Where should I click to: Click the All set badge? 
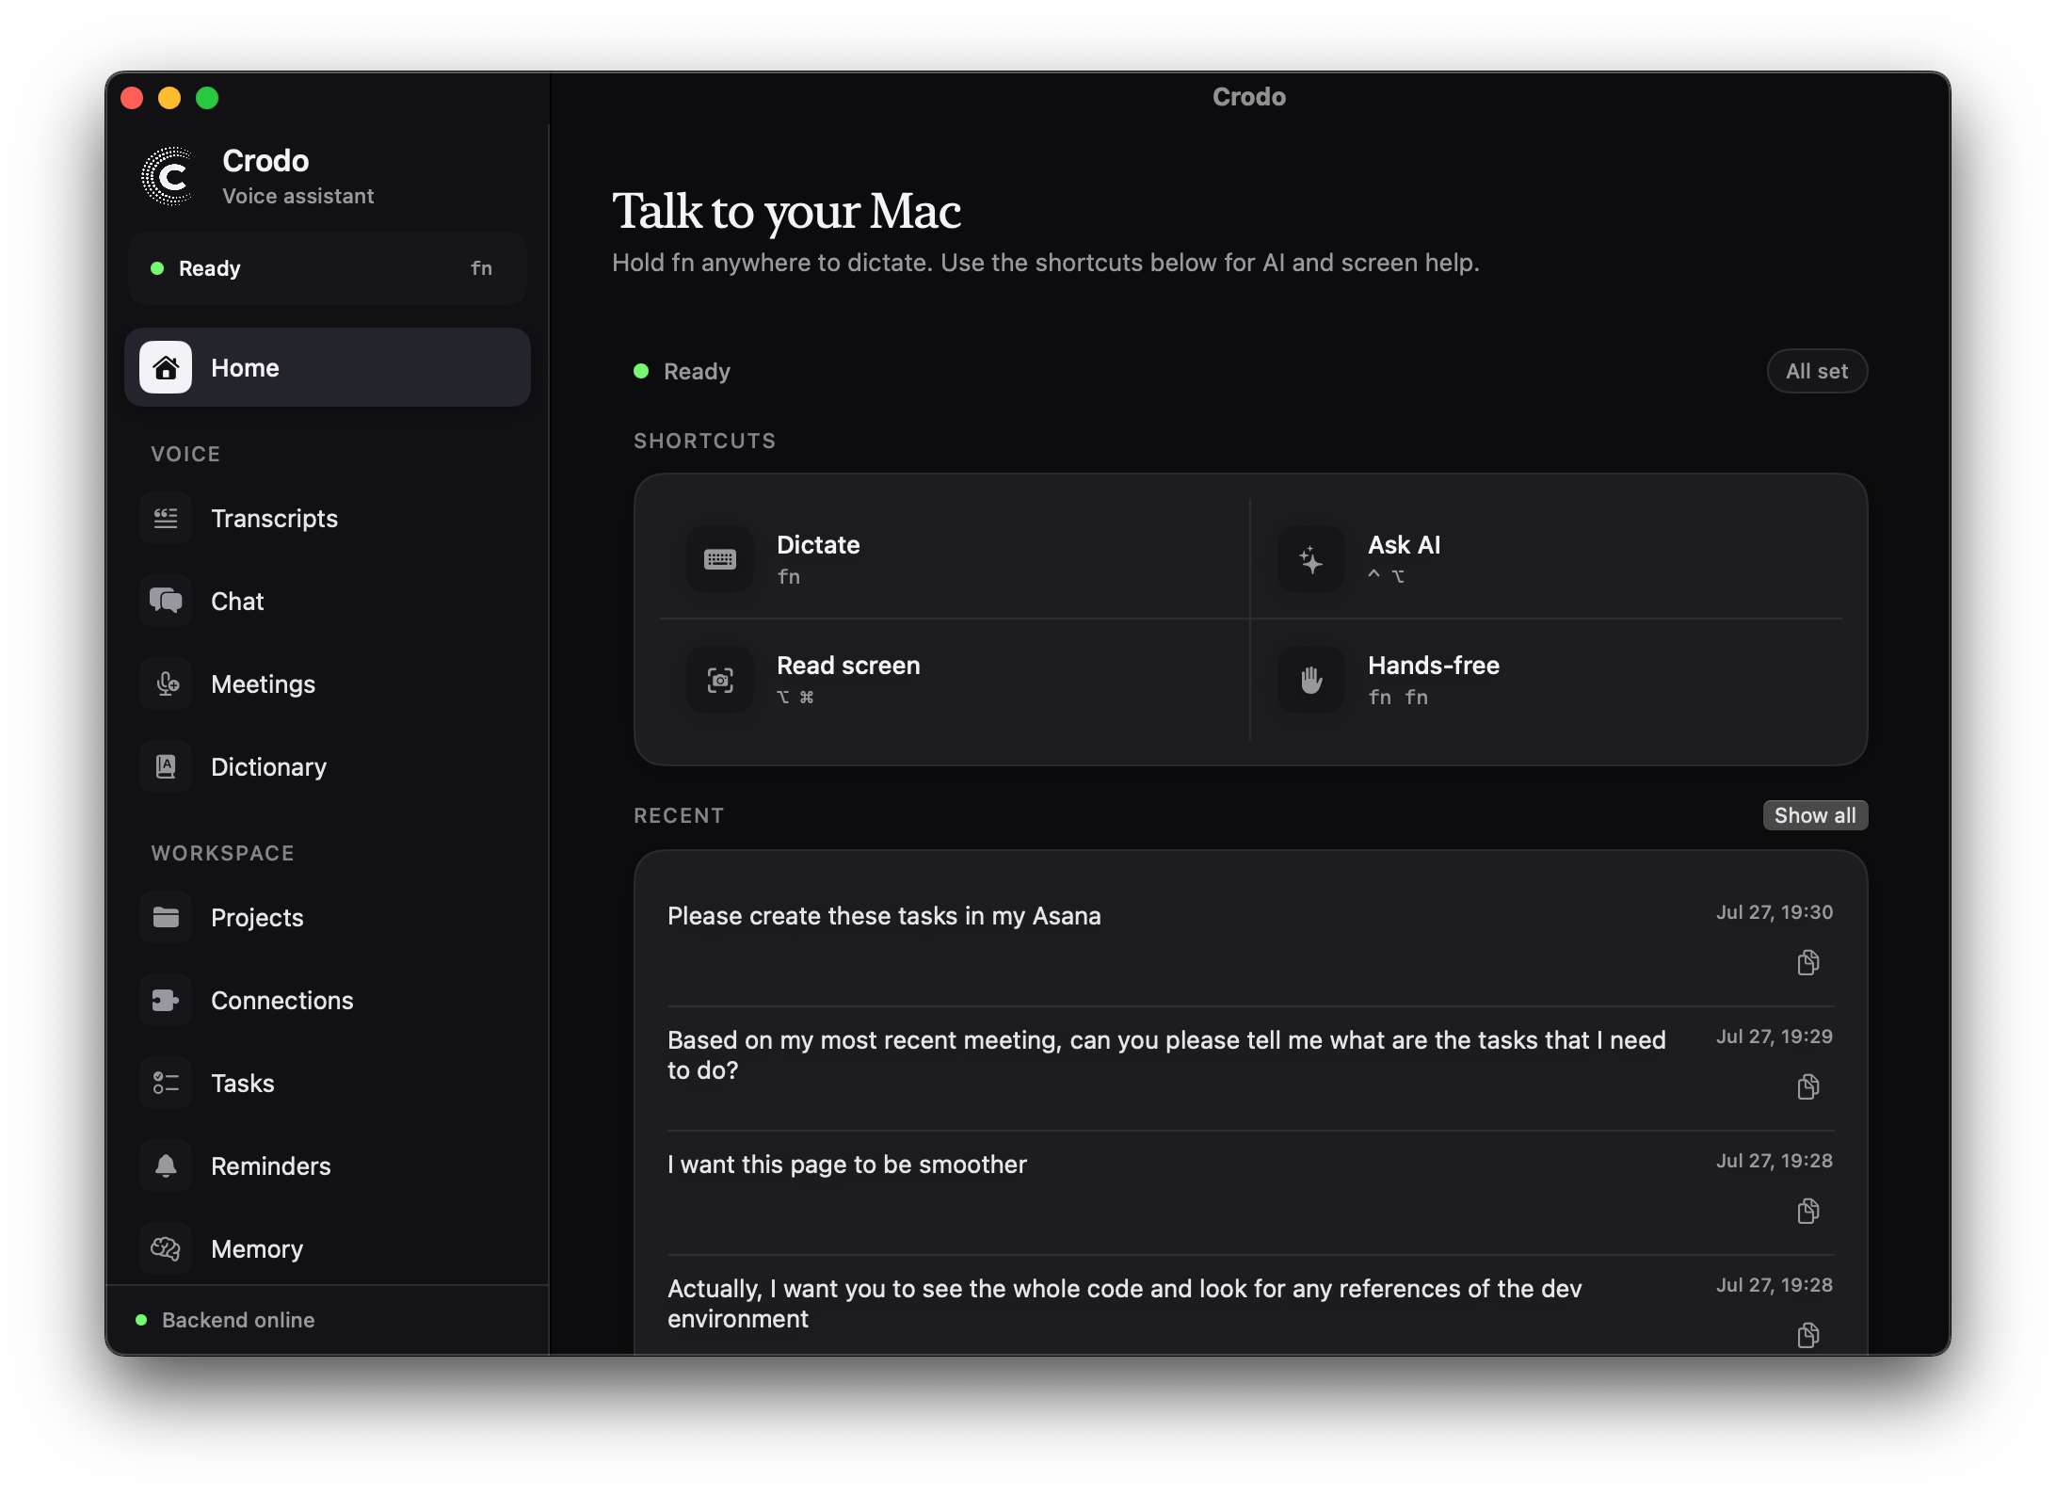1817,371
